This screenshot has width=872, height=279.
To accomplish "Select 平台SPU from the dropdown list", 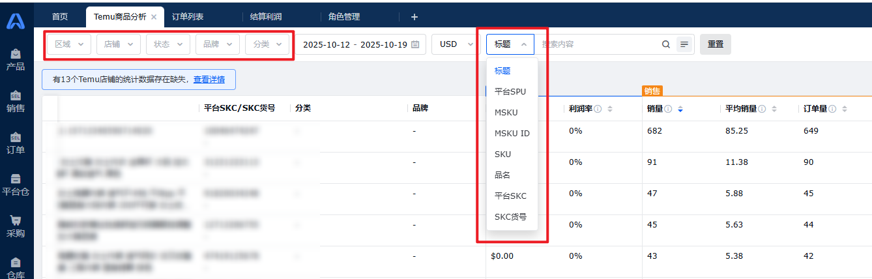I will click(x=510, y=91).
